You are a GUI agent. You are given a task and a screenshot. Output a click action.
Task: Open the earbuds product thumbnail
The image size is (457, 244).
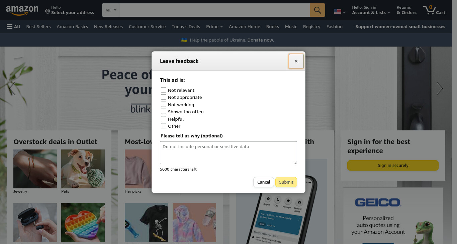point(35,223)
